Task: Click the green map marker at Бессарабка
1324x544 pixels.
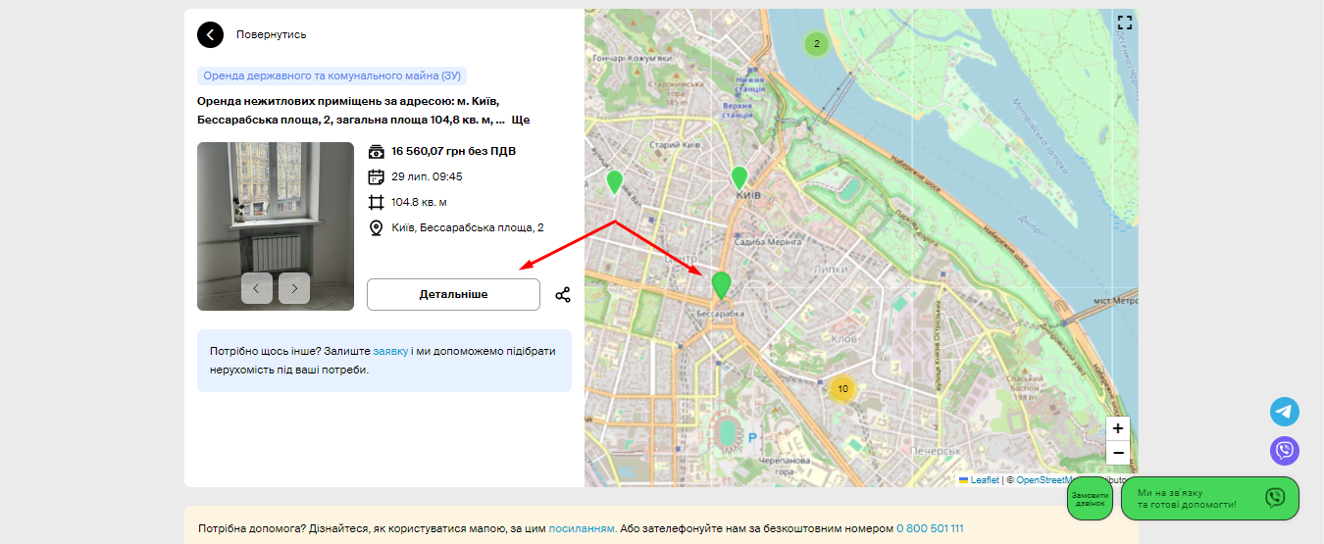Action: [721, 285]
